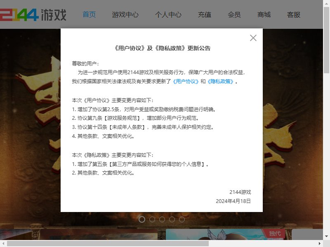Select the fourth carousel dot
330x247 pixels.
(x=172, y=219)
